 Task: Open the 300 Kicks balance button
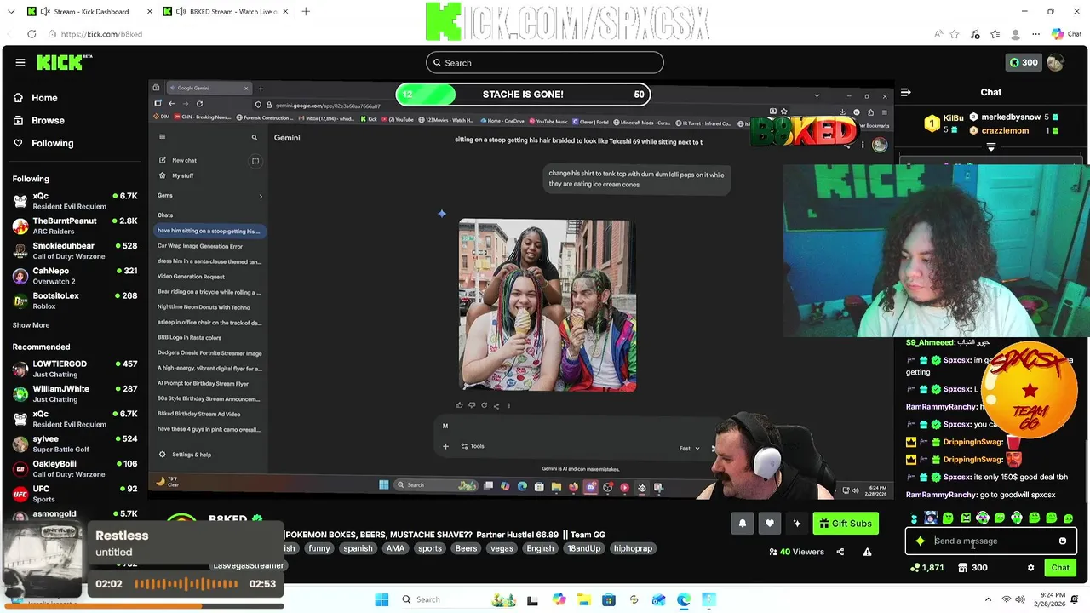tap(1023, 62)
